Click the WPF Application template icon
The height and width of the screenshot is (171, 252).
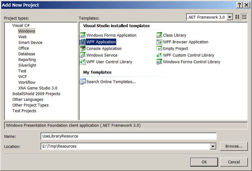coord(83,42)
